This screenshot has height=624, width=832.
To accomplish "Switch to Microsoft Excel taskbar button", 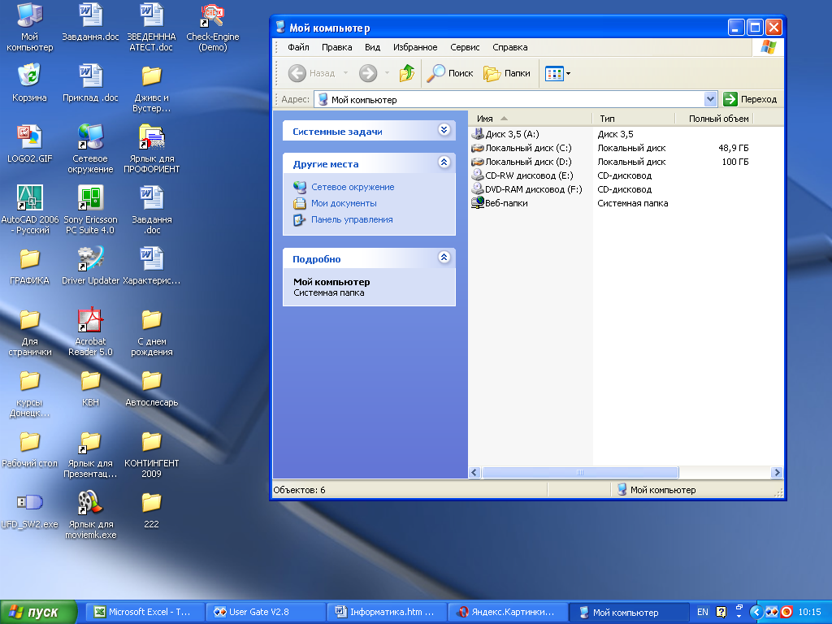I will pyautogui.click(x=146, y=613).
